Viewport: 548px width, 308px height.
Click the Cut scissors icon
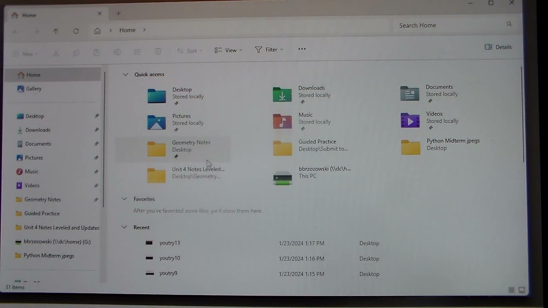coord(56,53)
